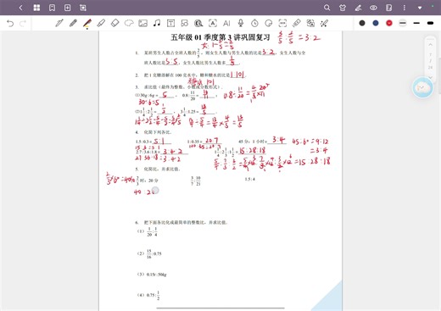Open the magnifier search tool in toolbar
441x311 pixels.
click(x=198, y=23)
